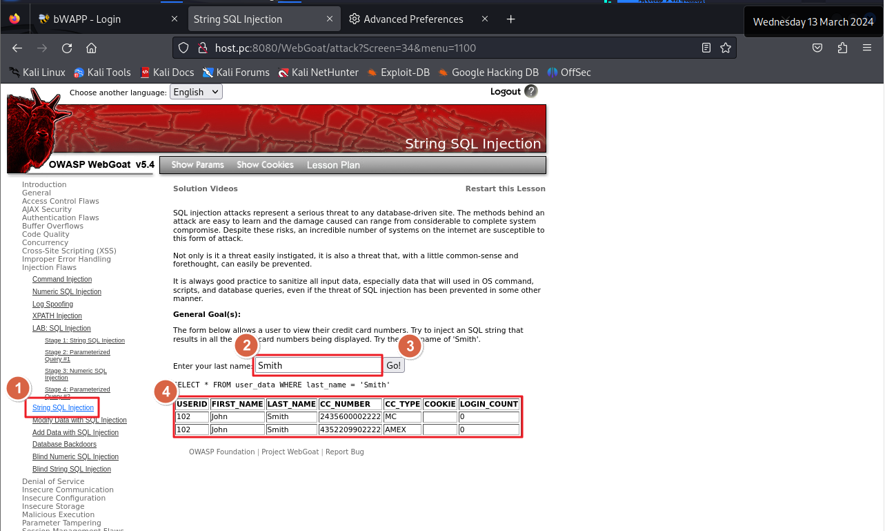Click the WebGoat help question mark icon

point(531,91)
